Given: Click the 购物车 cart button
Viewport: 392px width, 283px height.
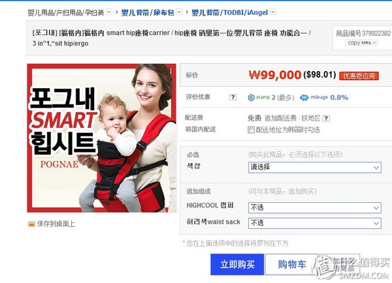Looking at the screenshot, I should (291, 264).
